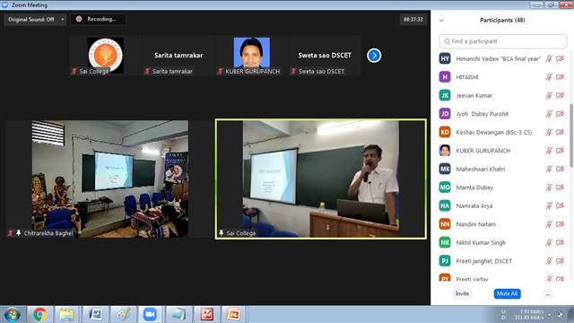Collapse the Participants panel chevron
Screen dimensions: 574x323
[441, 21]
